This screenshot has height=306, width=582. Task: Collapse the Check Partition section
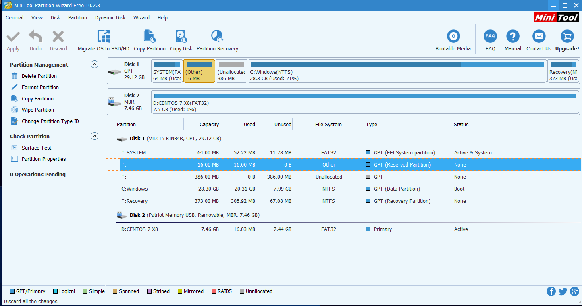tap(94, 136)
